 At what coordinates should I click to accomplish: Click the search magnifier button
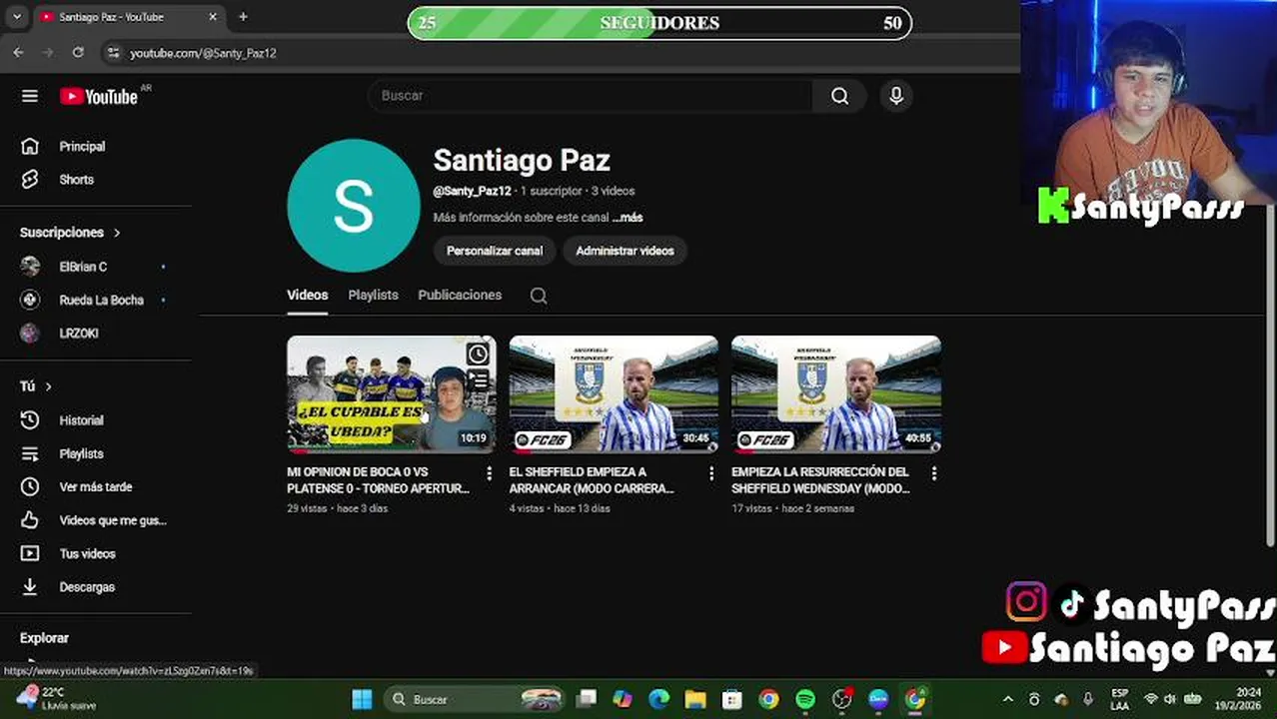point(839,96)
